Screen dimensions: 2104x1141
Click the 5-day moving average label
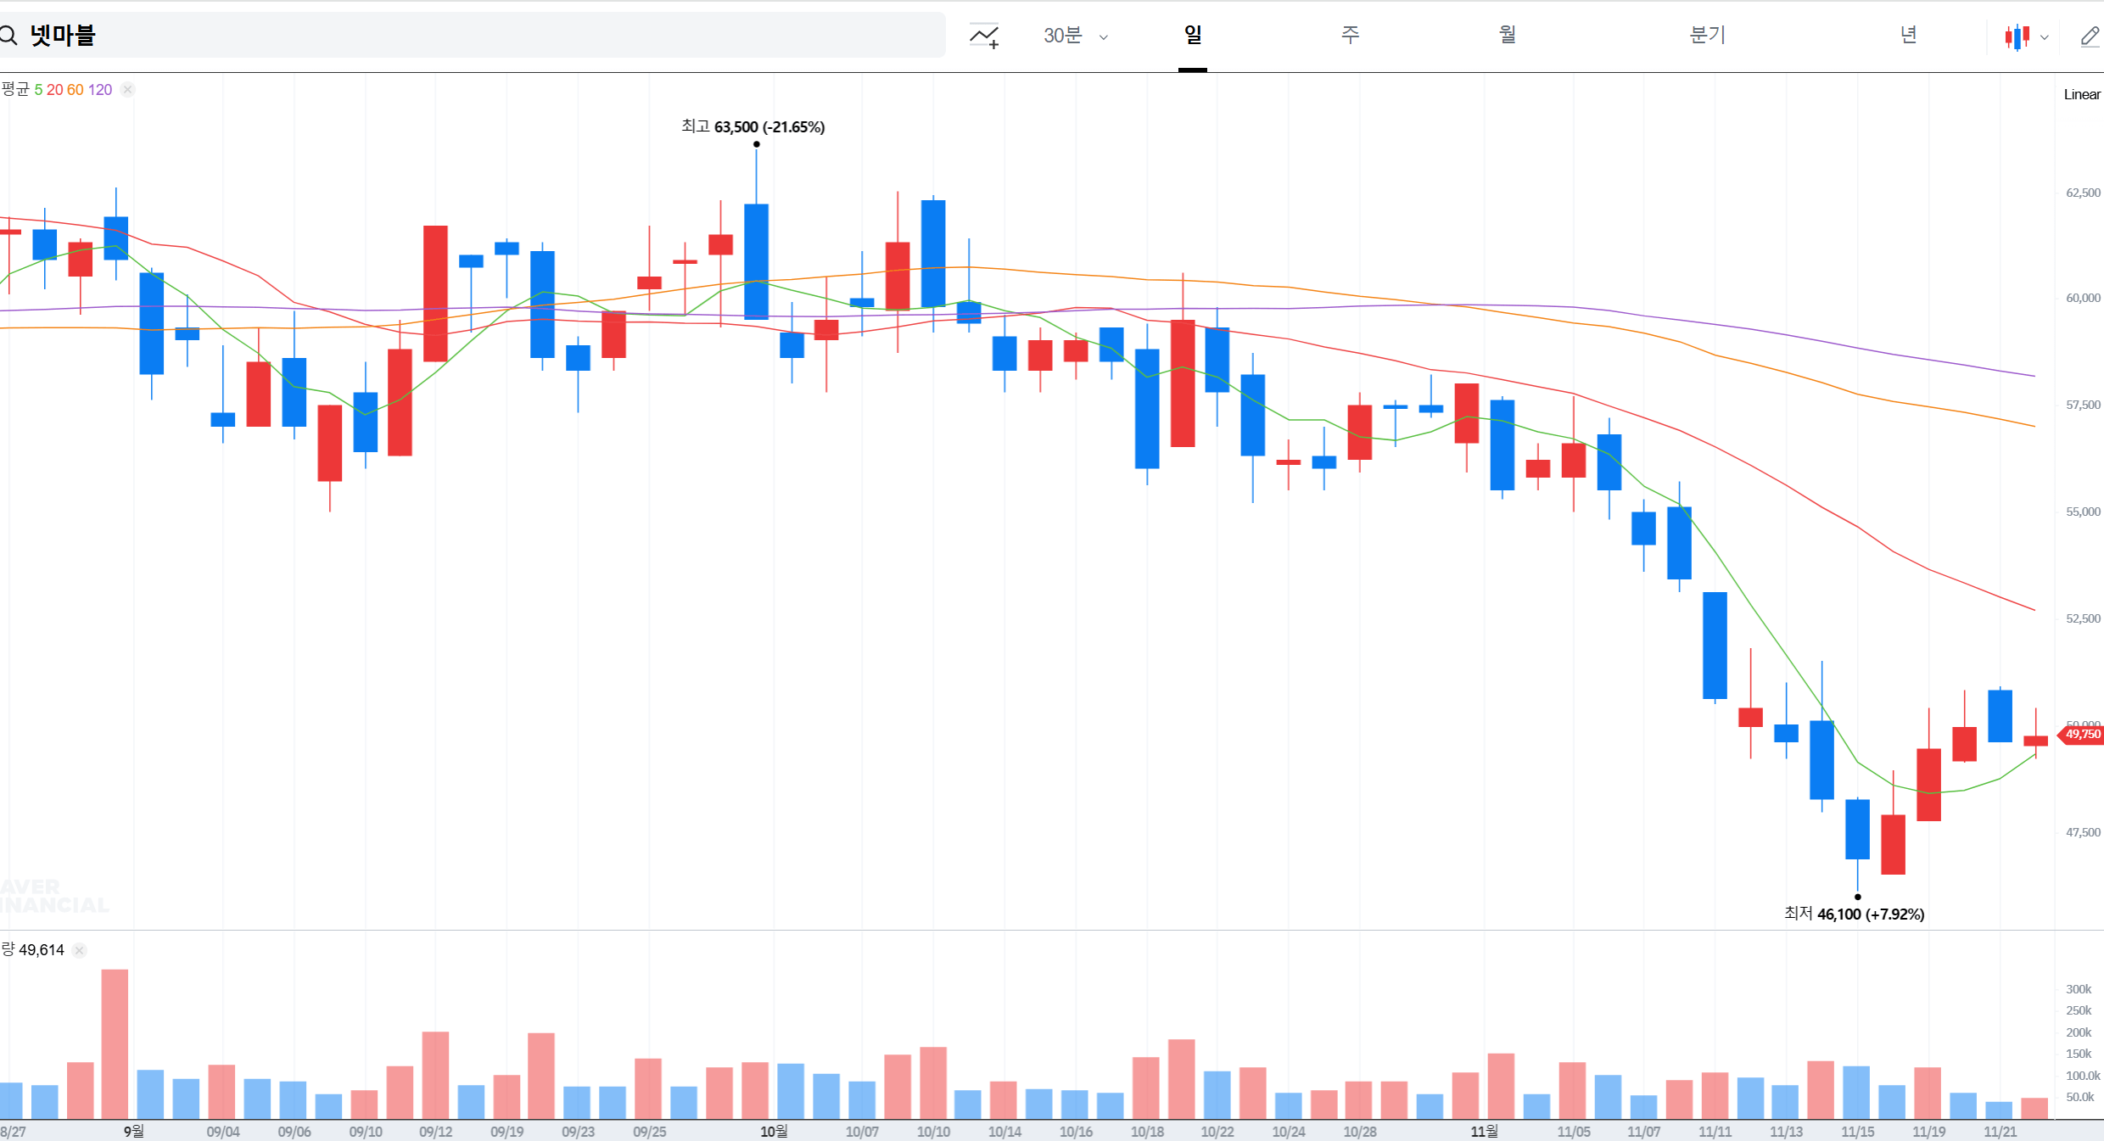tap(38, 90)
